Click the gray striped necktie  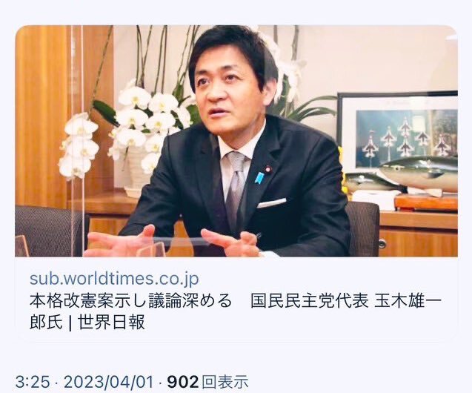pos(236,188)
